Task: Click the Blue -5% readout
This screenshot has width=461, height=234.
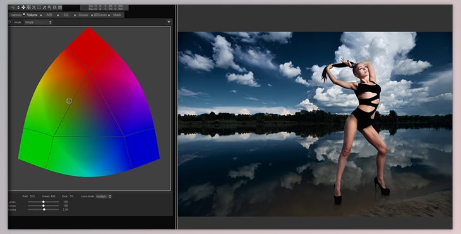Action: [68, 196]
